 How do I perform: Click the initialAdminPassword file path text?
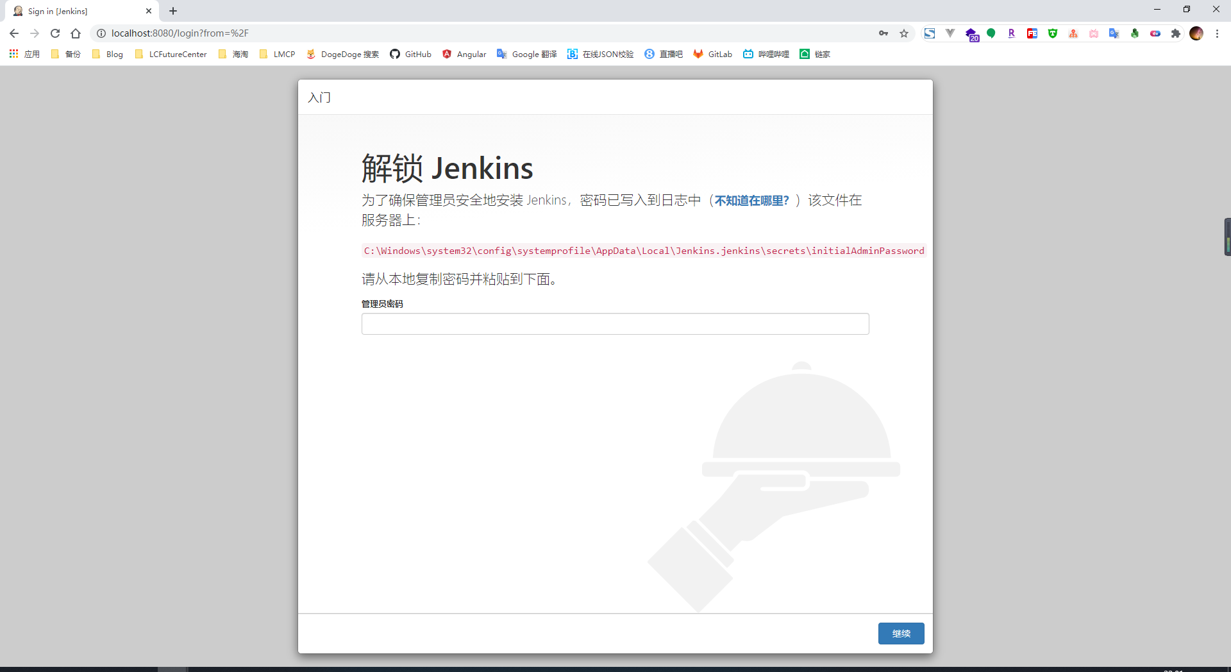644,251
